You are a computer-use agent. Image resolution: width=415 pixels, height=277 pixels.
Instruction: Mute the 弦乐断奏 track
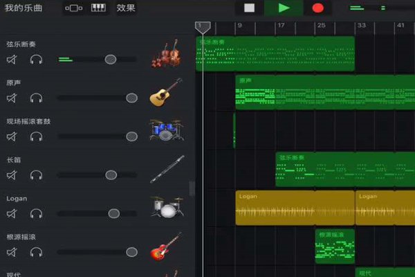12,60
